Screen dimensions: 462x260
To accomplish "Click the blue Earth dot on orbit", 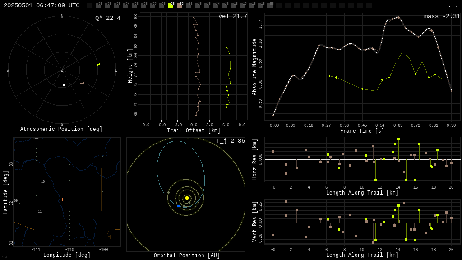I will coord(178,206).
